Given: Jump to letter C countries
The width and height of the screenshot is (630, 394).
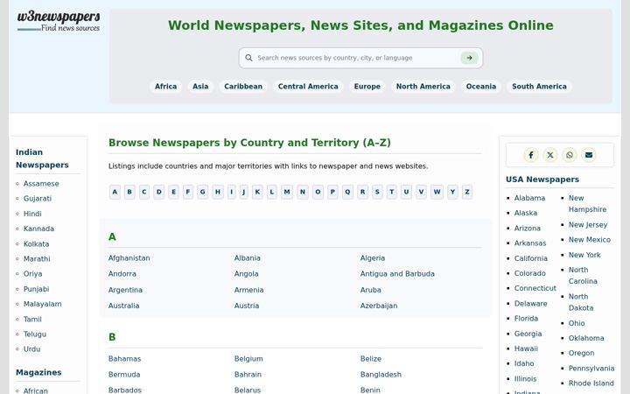Looking at the screenshot, I should coord(143,192).
